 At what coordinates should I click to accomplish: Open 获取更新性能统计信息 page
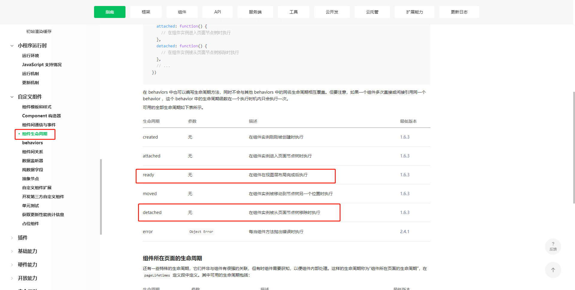(43, 215)
